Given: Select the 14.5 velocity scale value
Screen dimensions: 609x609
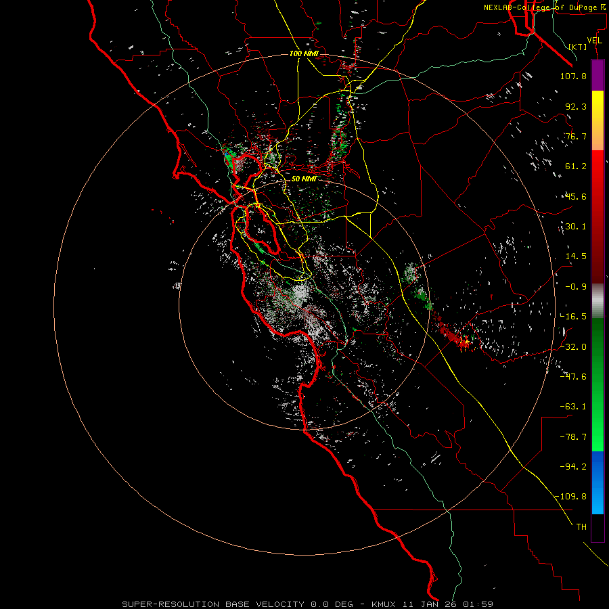Looking at the screenshot, I should coord(576,256).
